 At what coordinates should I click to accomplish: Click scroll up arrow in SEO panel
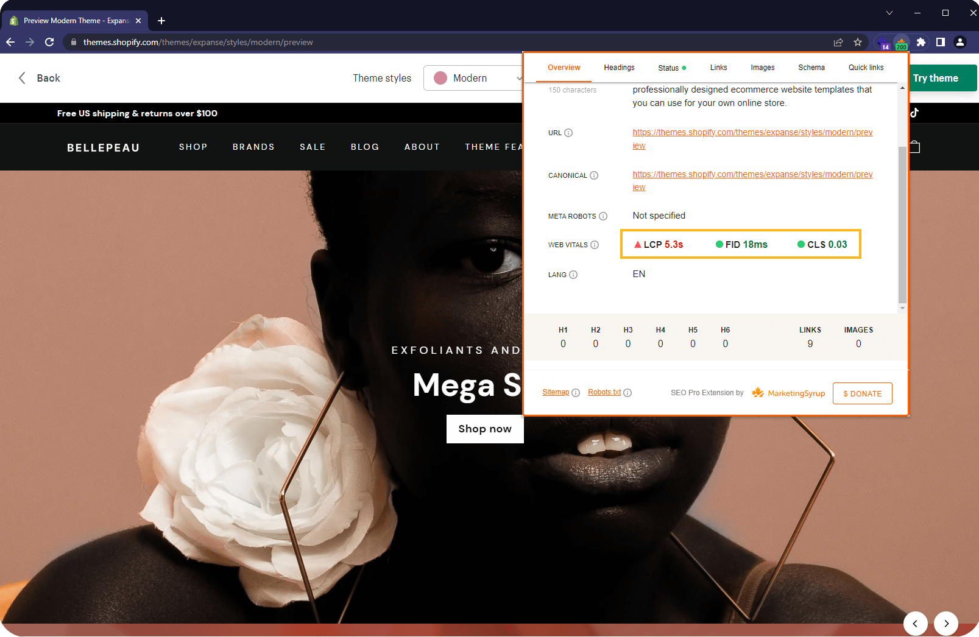coord(902,88)
